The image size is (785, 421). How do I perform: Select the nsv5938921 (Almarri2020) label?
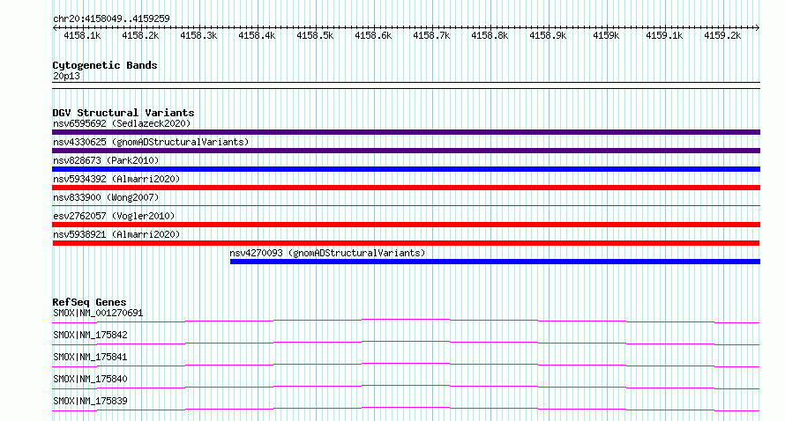click(x=116, y=234)
